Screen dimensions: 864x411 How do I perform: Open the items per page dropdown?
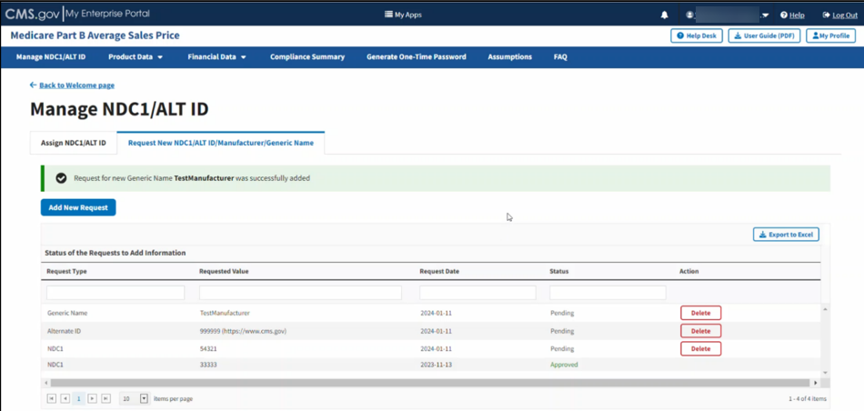[144, 398]
